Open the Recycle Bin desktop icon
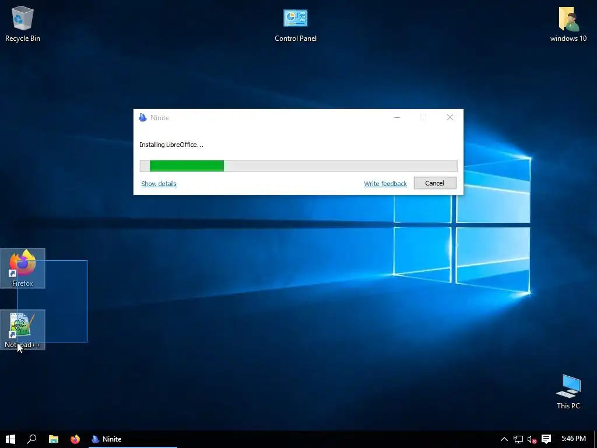597x448 pixels. tap(23, 23)
